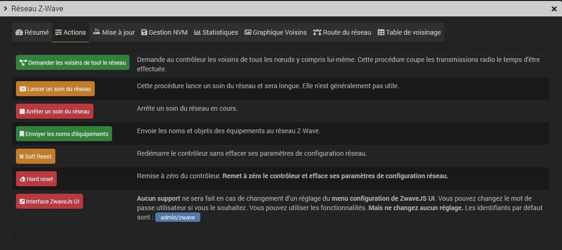Click Envoyer les noms d'équipements button
Image resolution: width=562 pixels, height=250 pixels.
coord(64,134)
